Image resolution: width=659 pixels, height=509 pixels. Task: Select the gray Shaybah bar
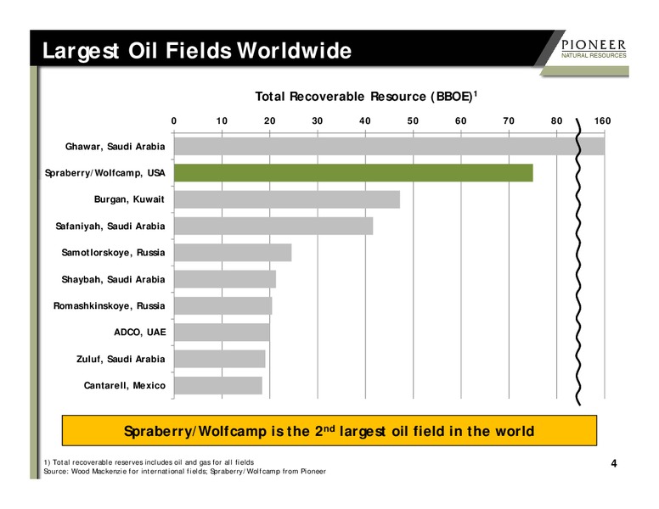pyautogui.click(x=225, y=279)
